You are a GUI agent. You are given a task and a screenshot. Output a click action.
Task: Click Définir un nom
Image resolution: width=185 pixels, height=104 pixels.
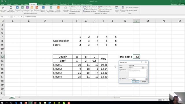point(75,7)
